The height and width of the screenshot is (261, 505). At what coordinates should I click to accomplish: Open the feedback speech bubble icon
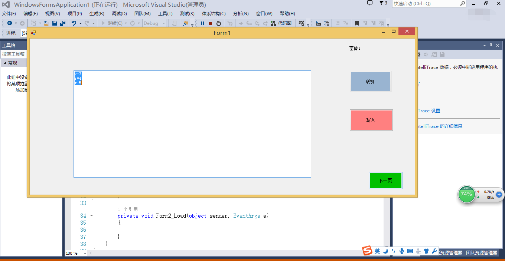369,3
